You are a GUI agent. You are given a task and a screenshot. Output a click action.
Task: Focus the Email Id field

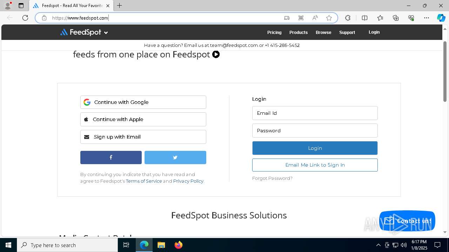[x=315, y=113]
